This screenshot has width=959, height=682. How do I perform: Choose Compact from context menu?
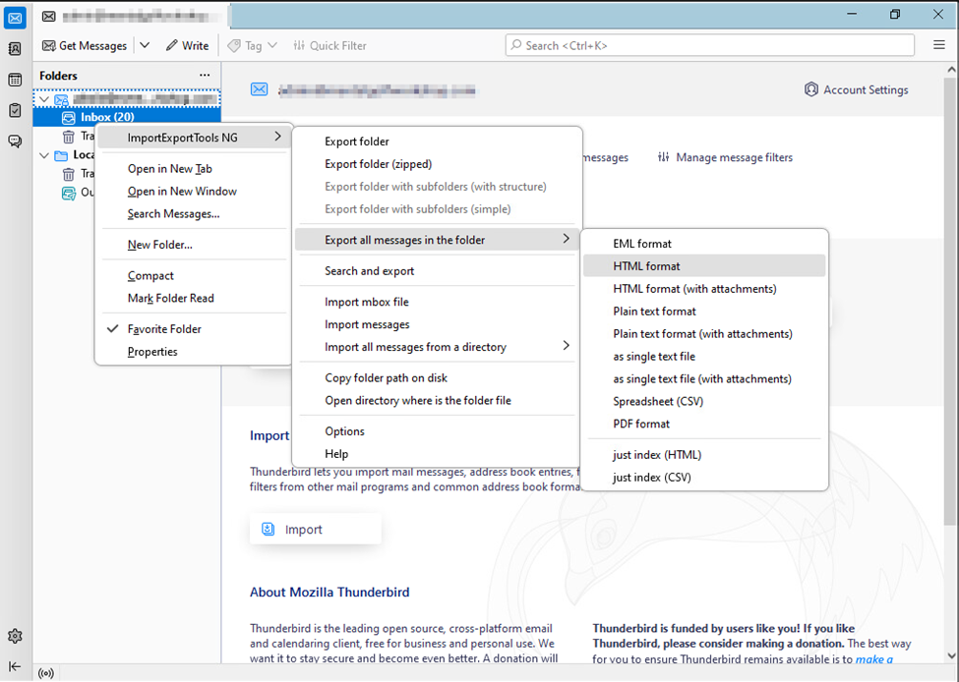[193, 275]
